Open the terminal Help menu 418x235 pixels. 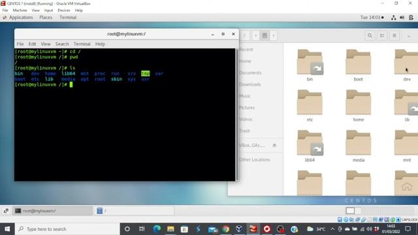(100, 44)
